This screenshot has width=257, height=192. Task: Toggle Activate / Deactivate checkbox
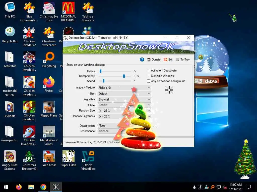point(149,70)
